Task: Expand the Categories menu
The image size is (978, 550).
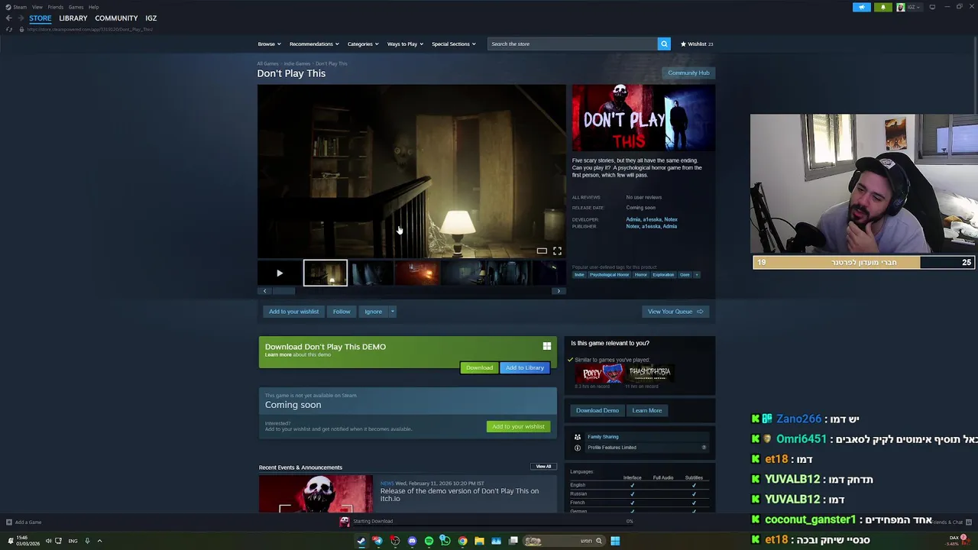Action: click(363, 44)
